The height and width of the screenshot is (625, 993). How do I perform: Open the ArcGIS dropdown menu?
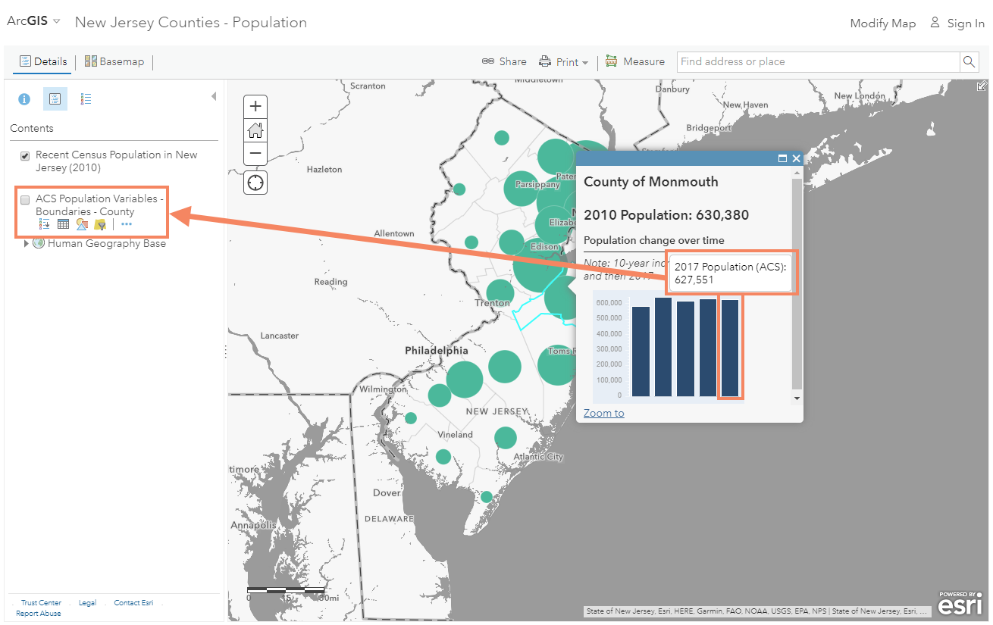(33, 21)
